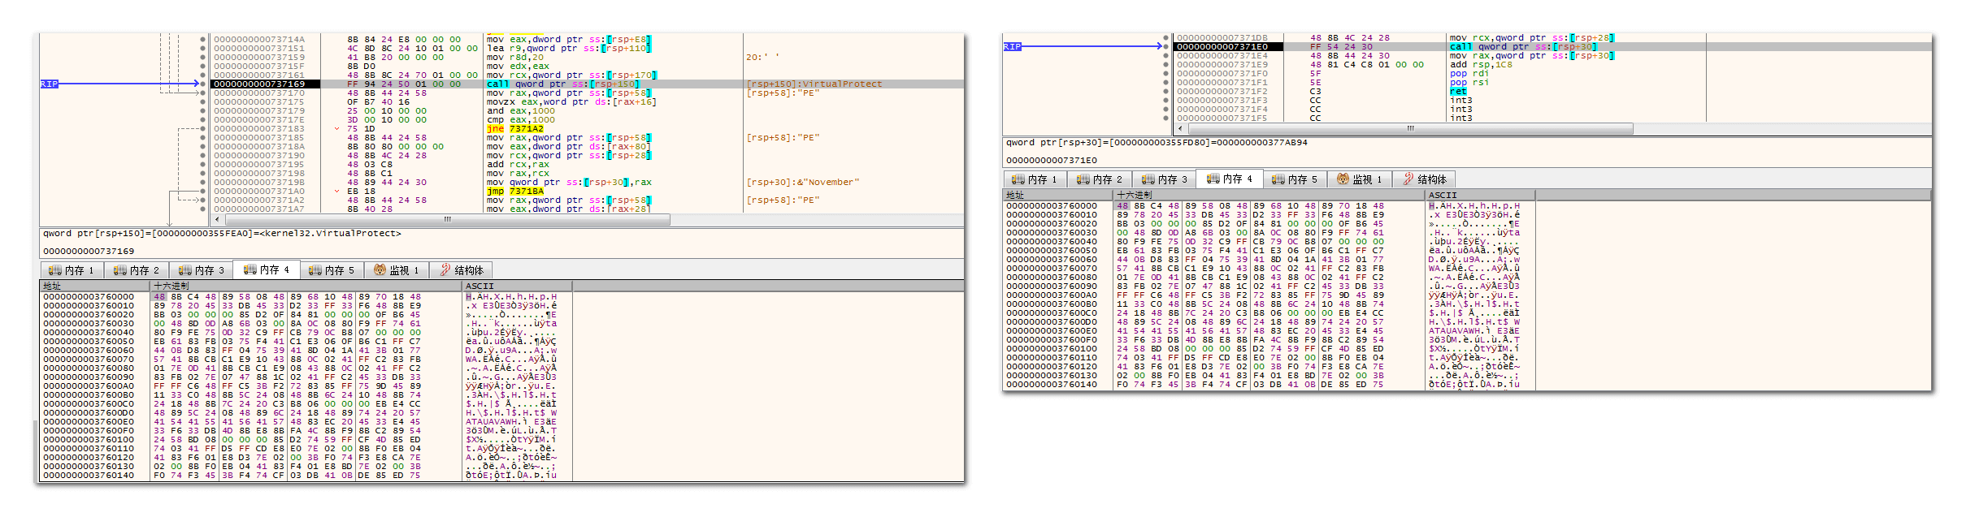
Task: Toggle breakpoint dot at address 0000000000737183
Action: coord(203,128)
